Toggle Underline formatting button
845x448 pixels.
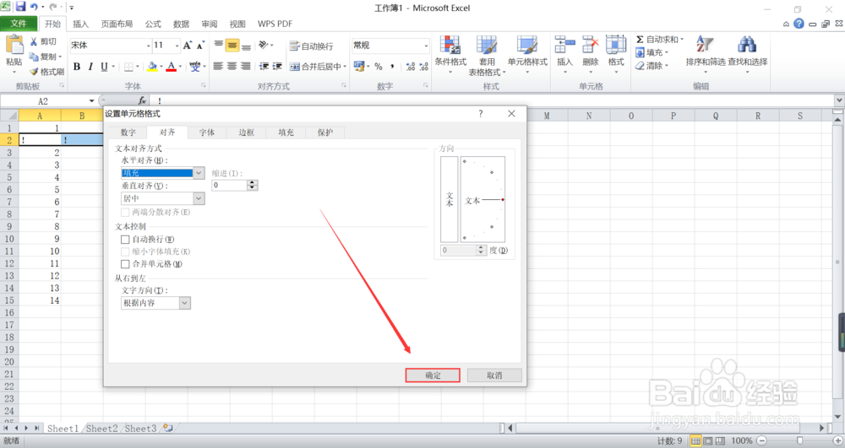104,67
